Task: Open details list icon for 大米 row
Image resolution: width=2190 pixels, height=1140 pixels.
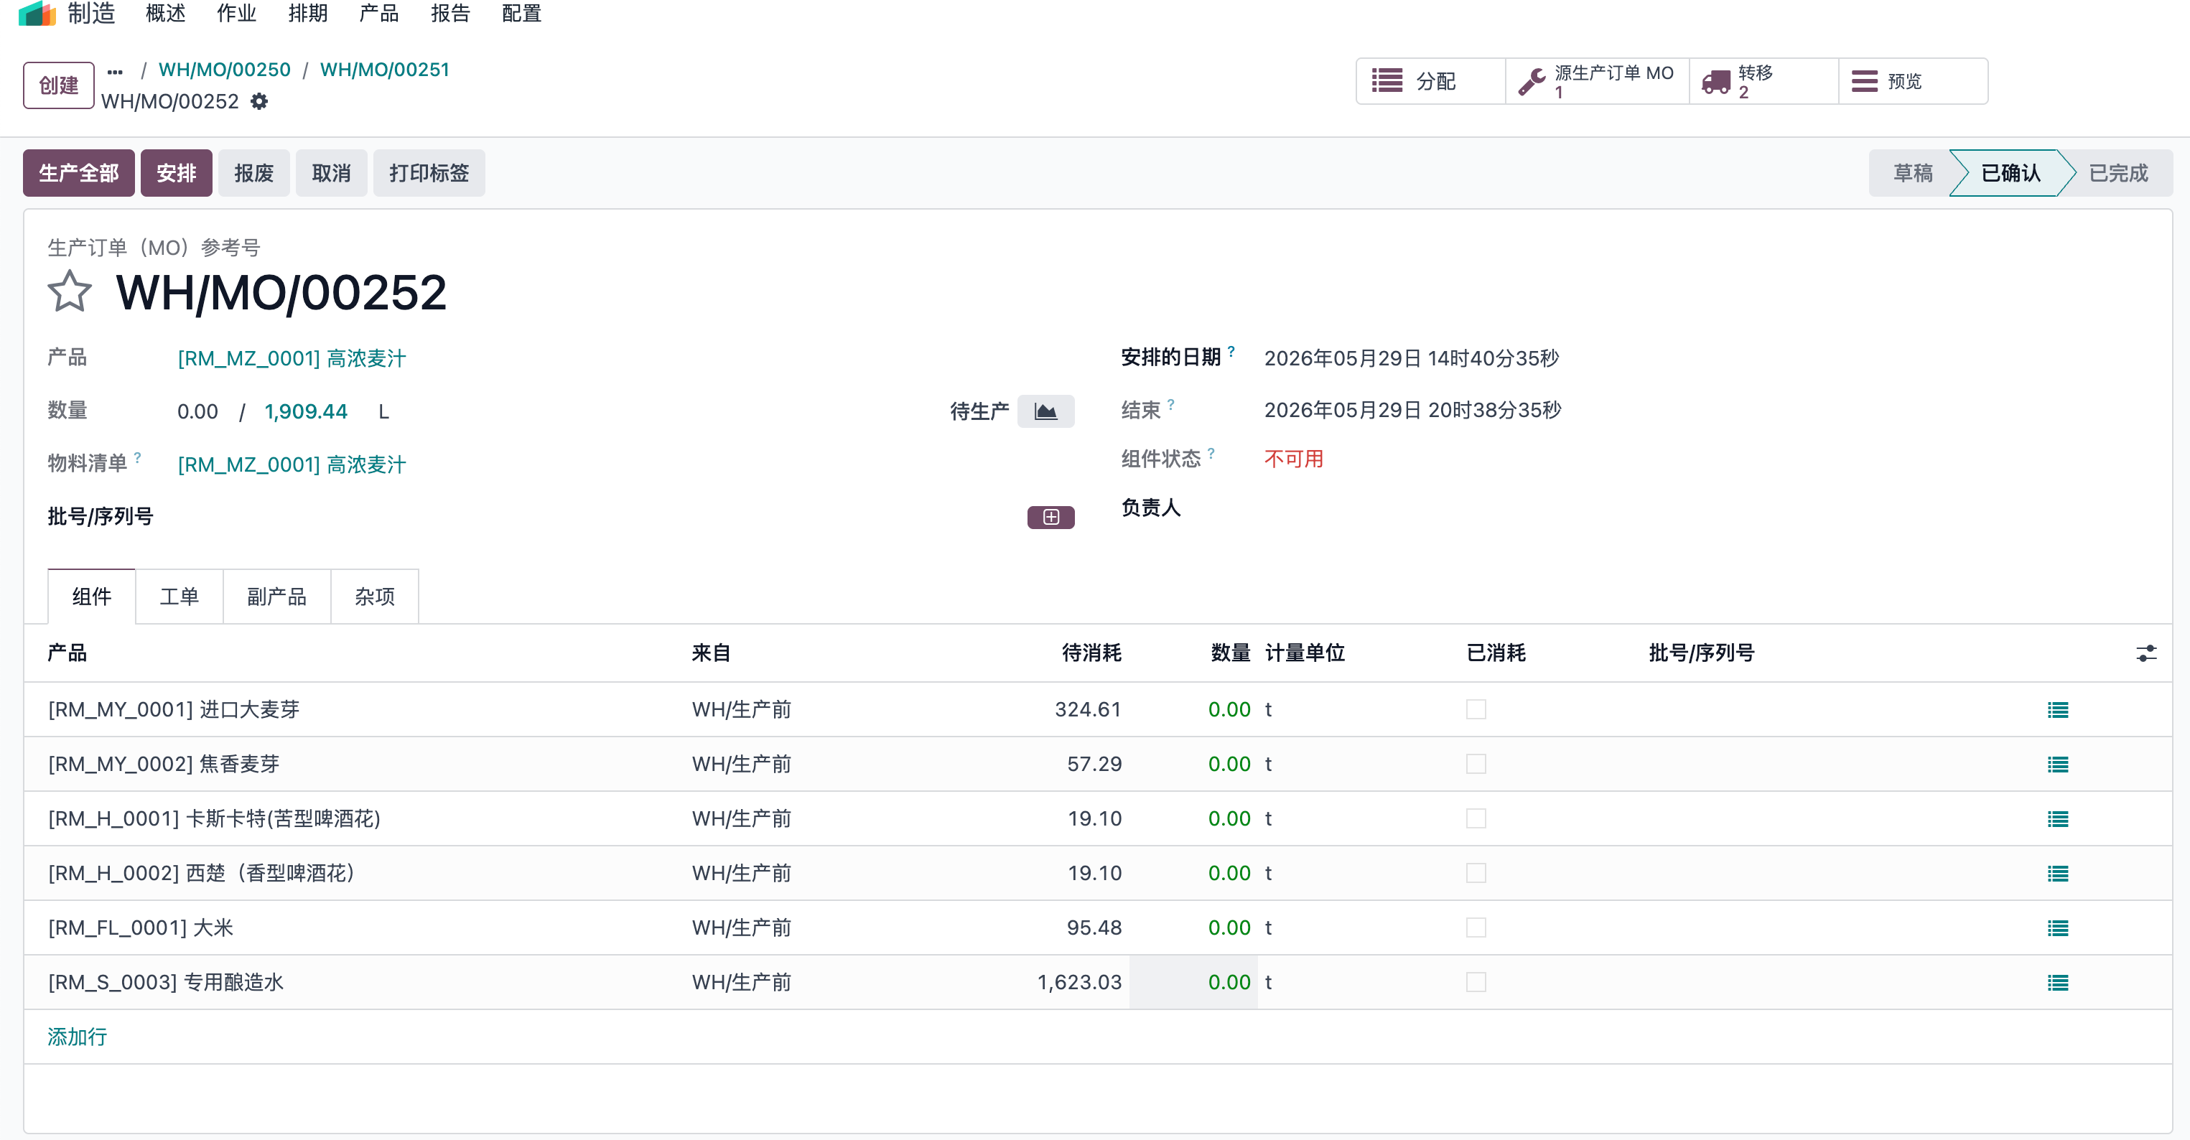Action: [2057, 928]
